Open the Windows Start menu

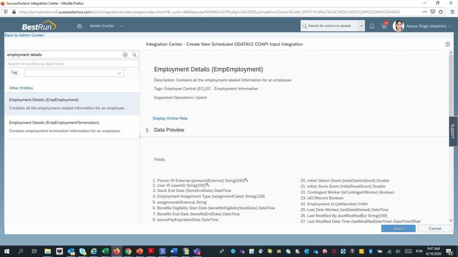7,251
